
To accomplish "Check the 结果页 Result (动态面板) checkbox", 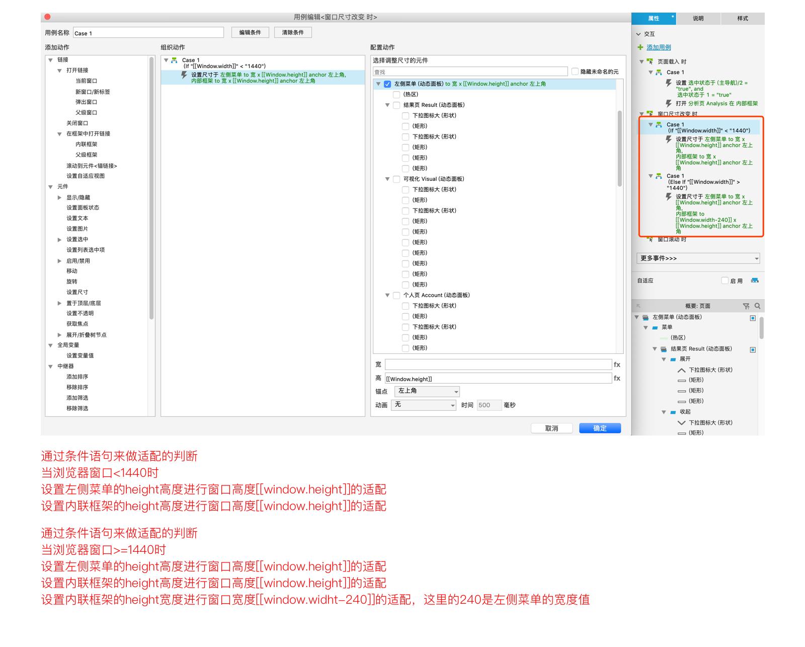I will tap(396, 105).
